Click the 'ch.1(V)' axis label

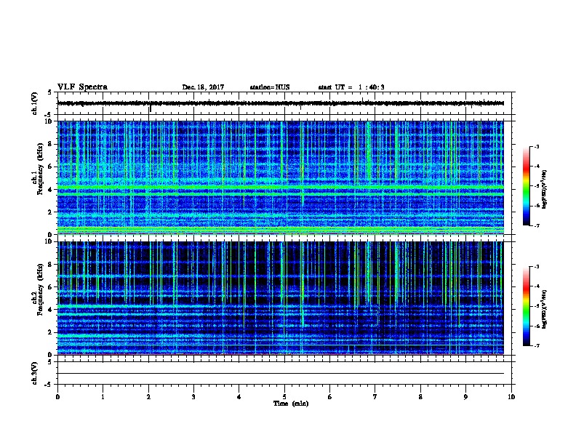click(35, 103)
